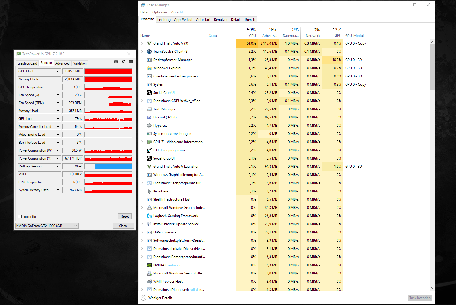Sort by the GPU column header

coord(333,33)
